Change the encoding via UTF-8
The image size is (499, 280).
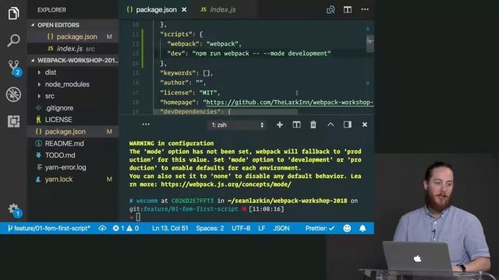tap(241, 228)
